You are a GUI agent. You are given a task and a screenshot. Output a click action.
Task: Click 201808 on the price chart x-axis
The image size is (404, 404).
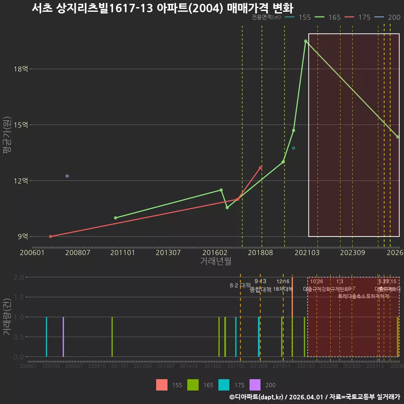coord(260,252)
